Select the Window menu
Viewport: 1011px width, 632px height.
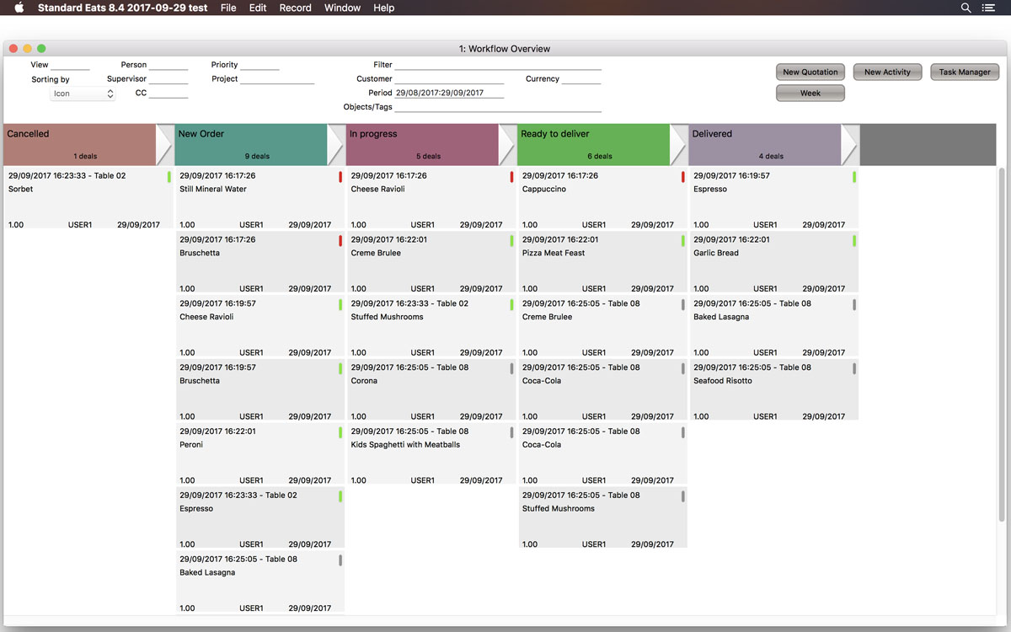[342, 8]
